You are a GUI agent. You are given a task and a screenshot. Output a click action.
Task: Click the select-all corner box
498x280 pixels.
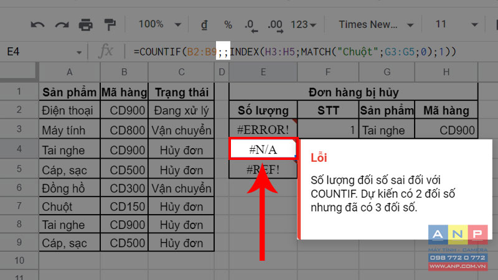pos(18,72)
